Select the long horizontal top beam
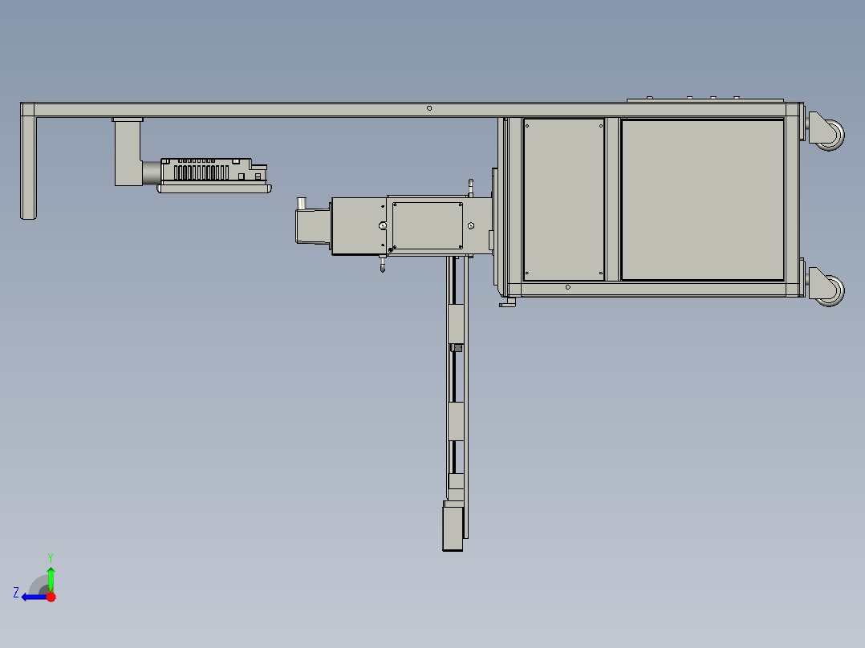The width and height of the screenshot is (865, 648). (x=411, y=109)
